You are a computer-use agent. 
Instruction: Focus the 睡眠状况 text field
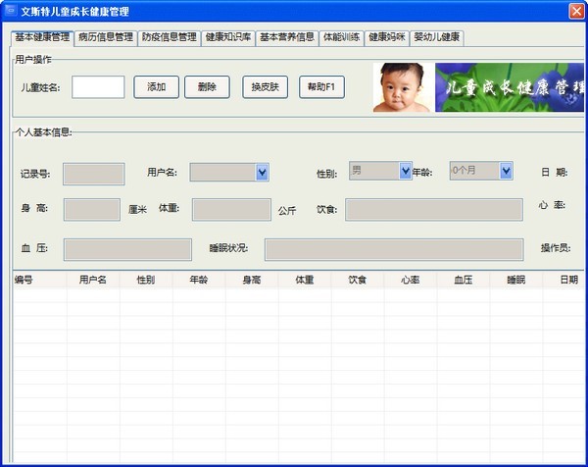pos(392,249)
